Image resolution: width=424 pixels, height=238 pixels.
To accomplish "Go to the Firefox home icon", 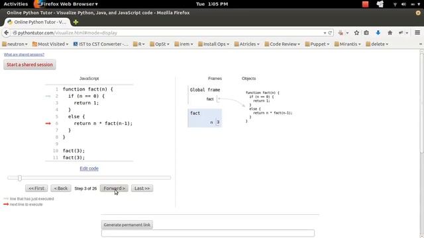I will click(x=390, y=32).
